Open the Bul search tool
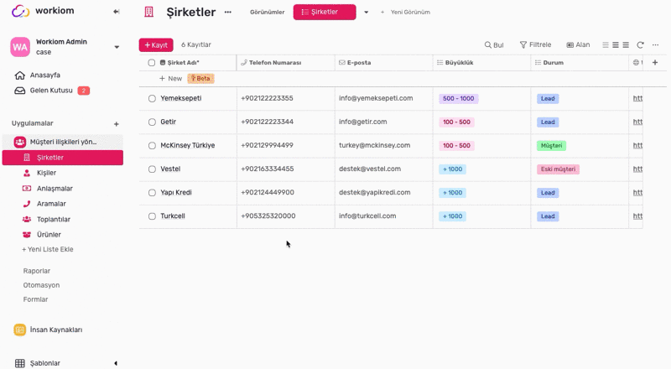This screenshot has height=369, width=671. click(x=494, y=45)
